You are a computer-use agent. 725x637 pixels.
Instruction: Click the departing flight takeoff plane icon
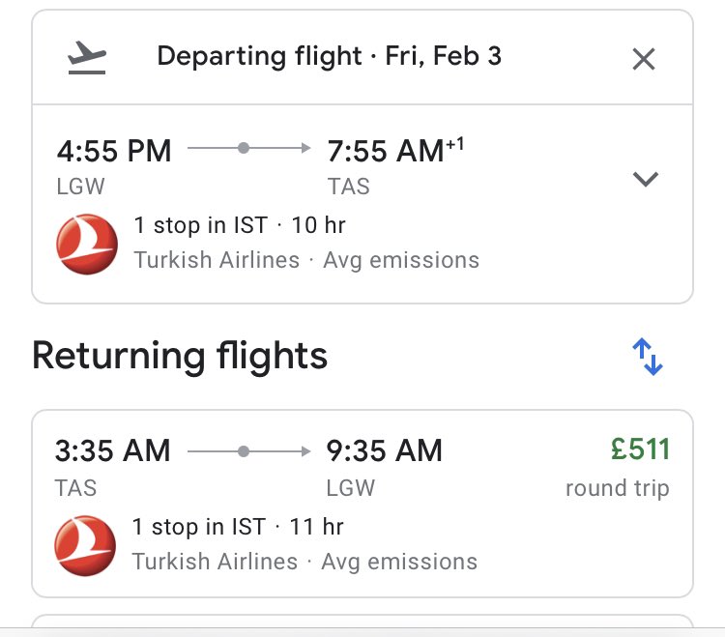coord(87,57)
